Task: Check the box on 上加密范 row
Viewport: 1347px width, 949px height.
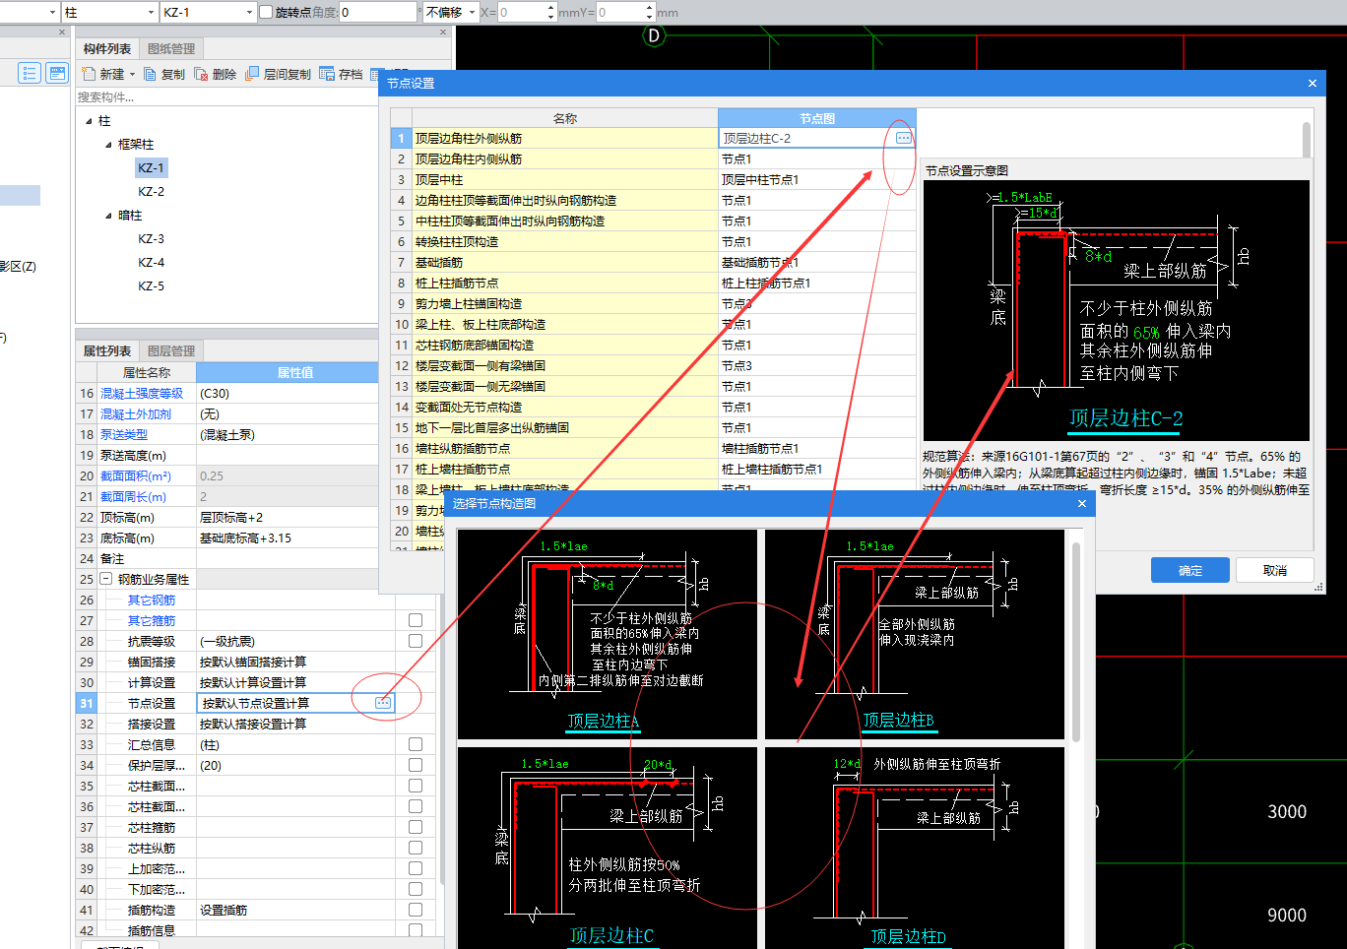Action: (416, 868)
